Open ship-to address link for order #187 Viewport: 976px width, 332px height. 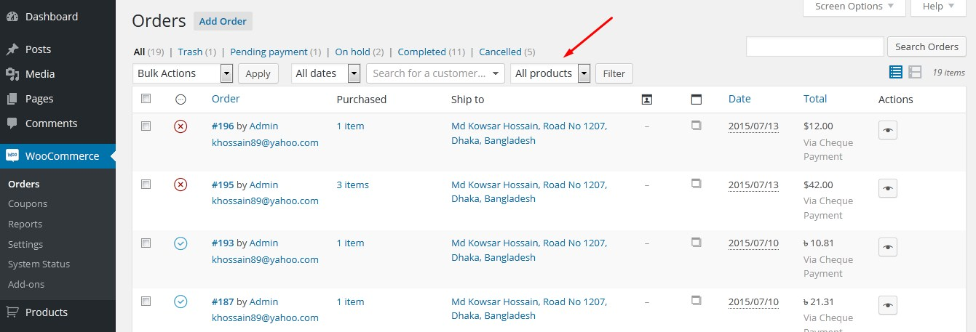pos(529,309)
